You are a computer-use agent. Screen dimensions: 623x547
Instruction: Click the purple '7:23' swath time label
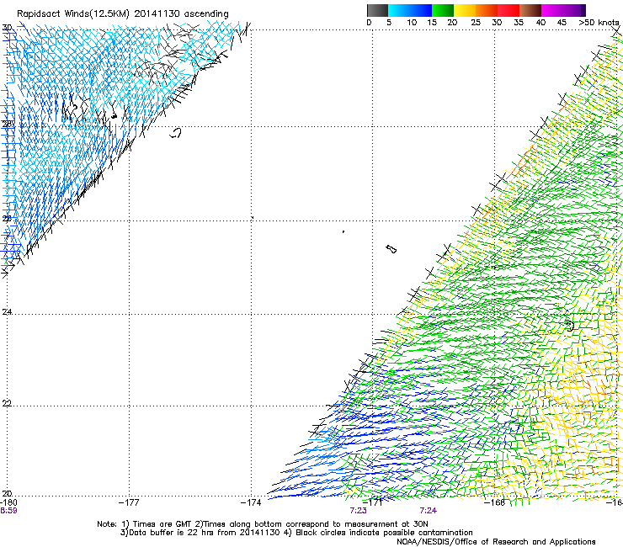[x=358, y=511]
